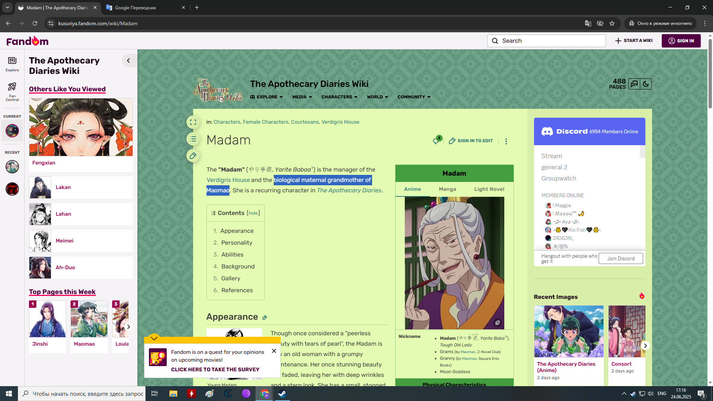
Task: Expand the MEDIA wiki menu
Action: point(302,97)
